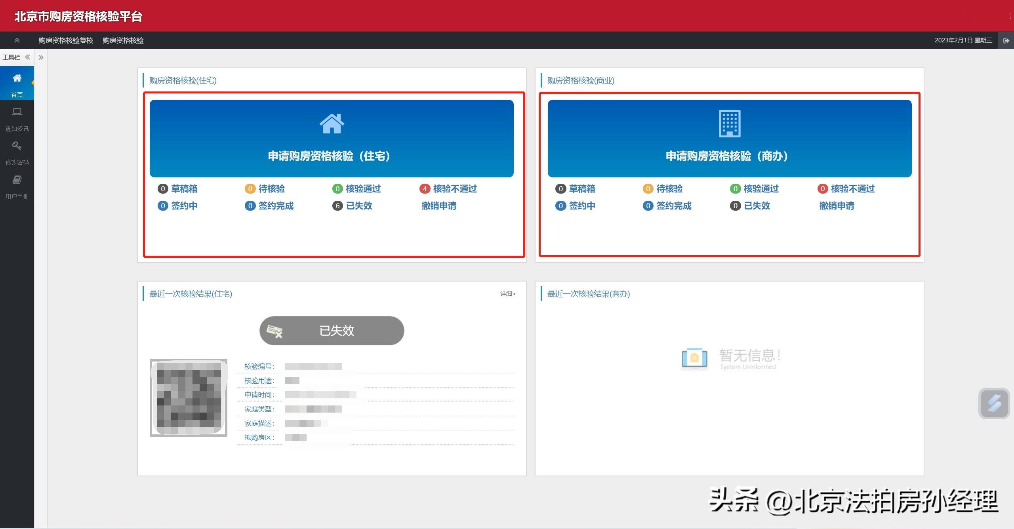Screen dimensions: 1014x529
Task: Open the 首页 home sidebar icon
Action: (x=17, y=84)
